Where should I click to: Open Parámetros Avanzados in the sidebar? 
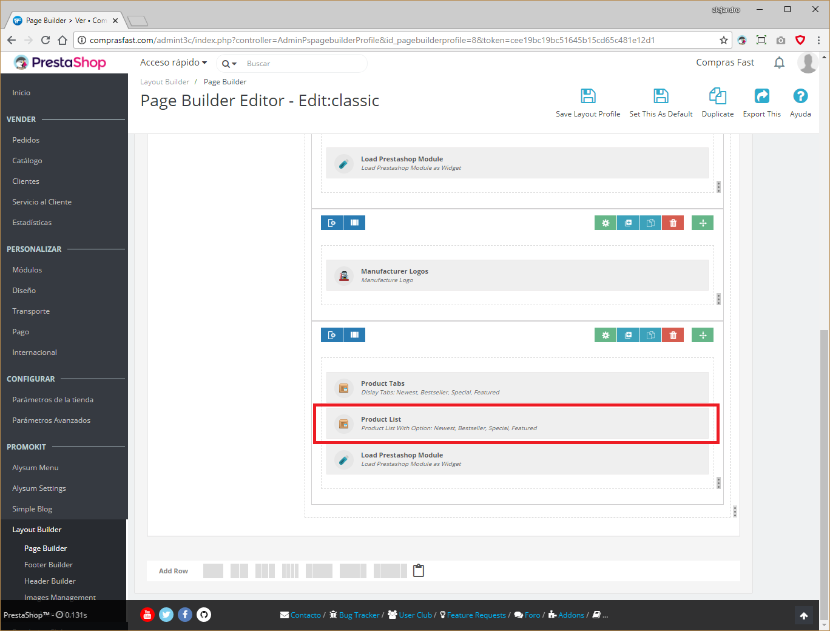(52, 420)
